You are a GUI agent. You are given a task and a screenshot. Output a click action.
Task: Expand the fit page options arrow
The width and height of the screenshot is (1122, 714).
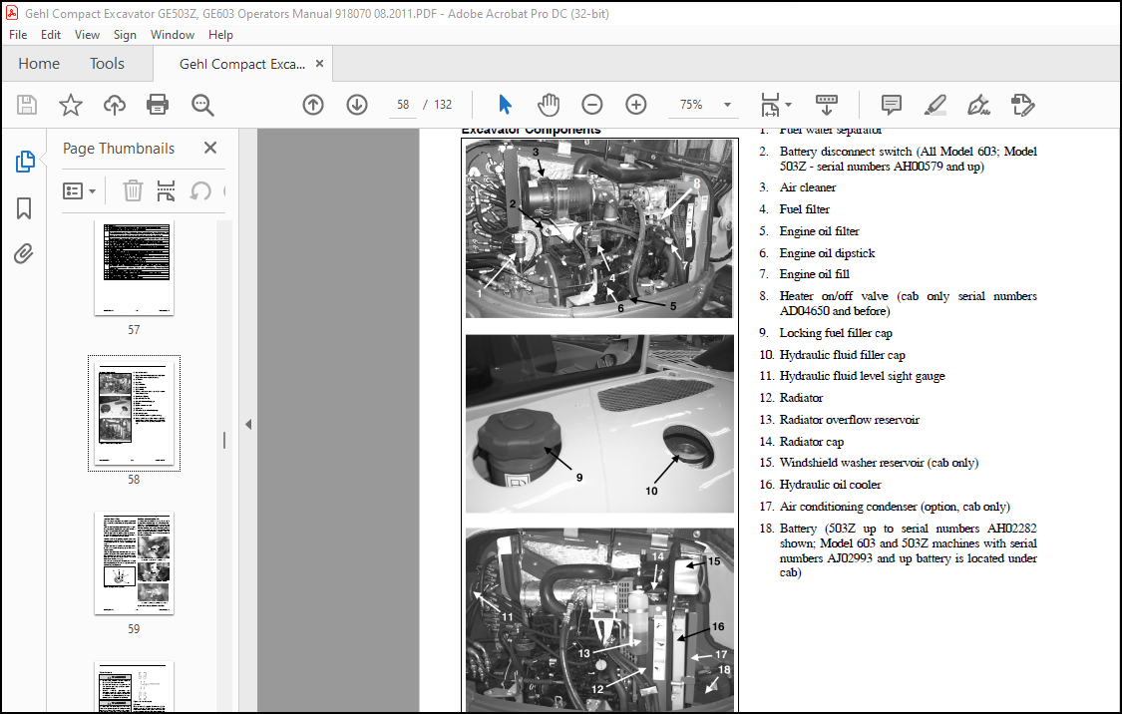pos(789,105)
